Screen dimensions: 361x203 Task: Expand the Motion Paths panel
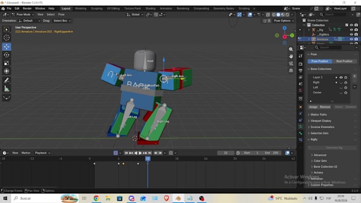click(x=319, y=114)
